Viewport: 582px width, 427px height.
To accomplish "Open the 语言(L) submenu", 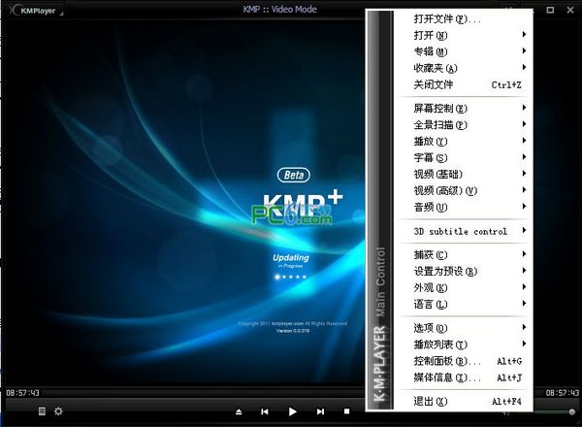I will click(x=464, y=304).
